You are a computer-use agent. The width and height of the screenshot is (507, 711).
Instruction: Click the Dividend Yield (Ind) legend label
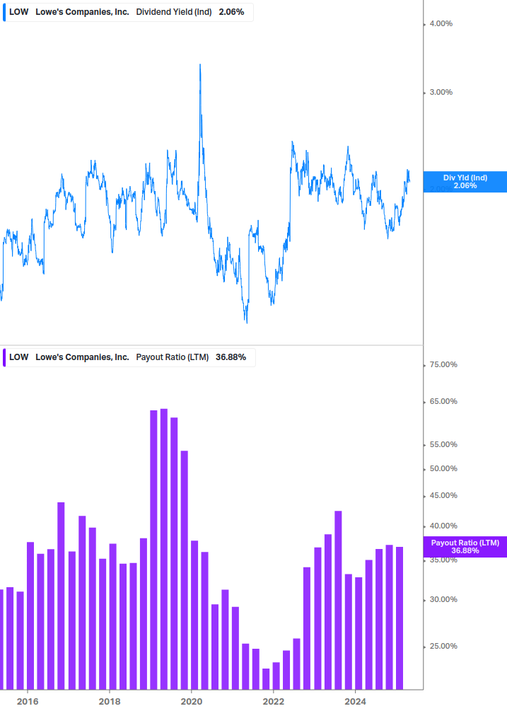click(x=173, y=12)
